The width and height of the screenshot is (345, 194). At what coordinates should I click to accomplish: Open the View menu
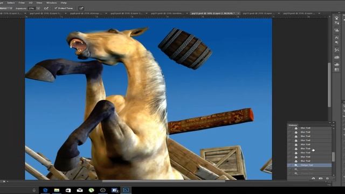pyautogui.click(x=39, y=3)
